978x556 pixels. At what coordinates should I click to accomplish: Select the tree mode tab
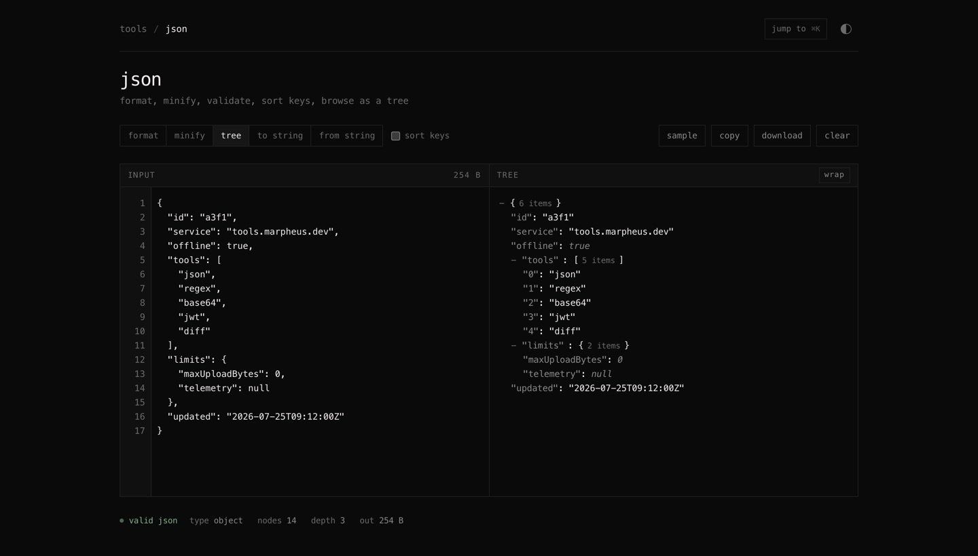click(x=231, y=136)
